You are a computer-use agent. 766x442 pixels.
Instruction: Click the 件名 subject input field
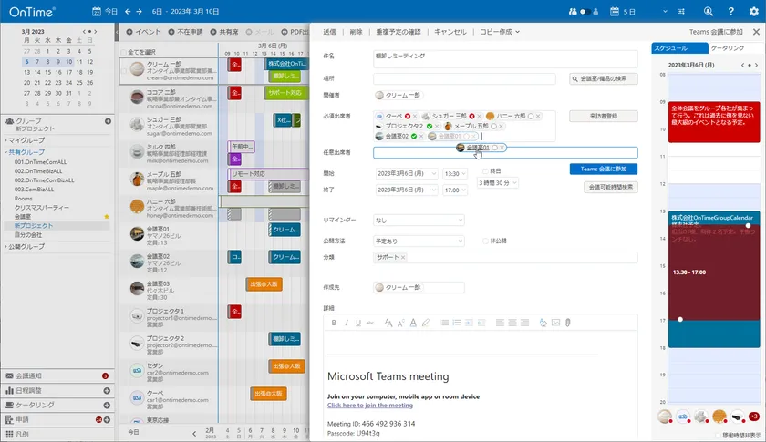point(505,58)
